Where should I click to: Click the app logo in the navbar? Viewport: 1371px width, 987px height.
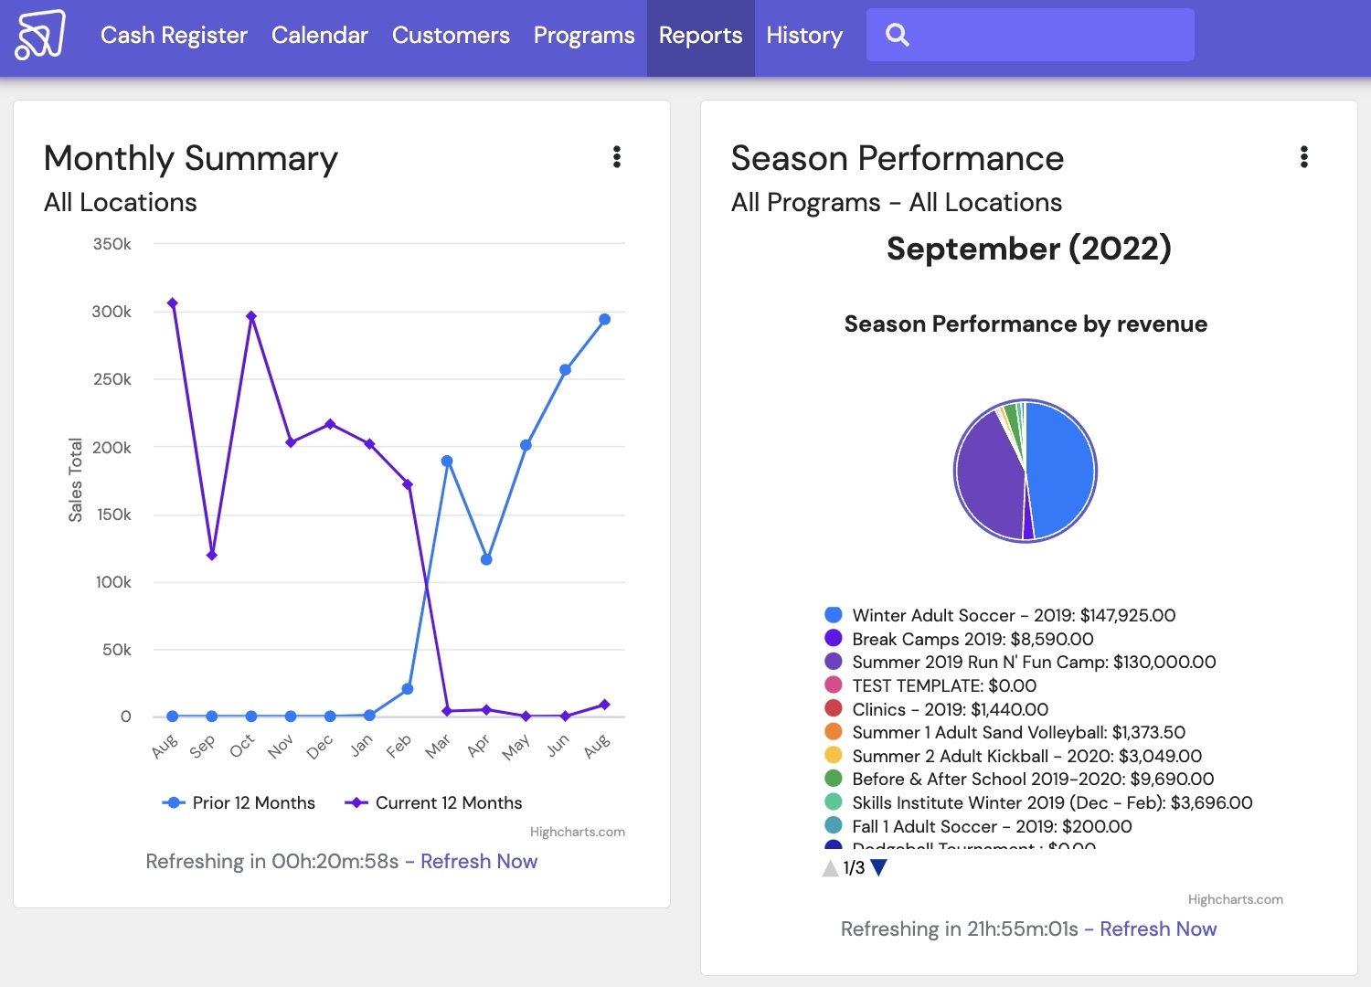(40, 35)
